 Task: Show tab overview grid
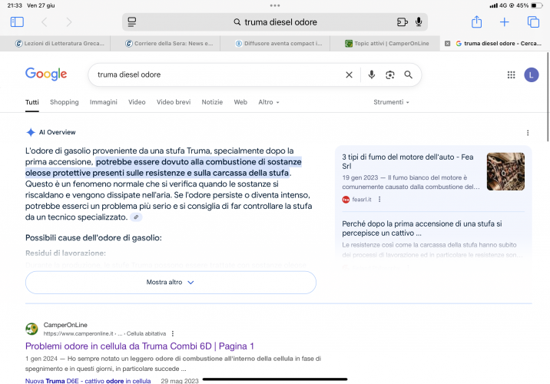pyautogui.click(x=533, y=22)
